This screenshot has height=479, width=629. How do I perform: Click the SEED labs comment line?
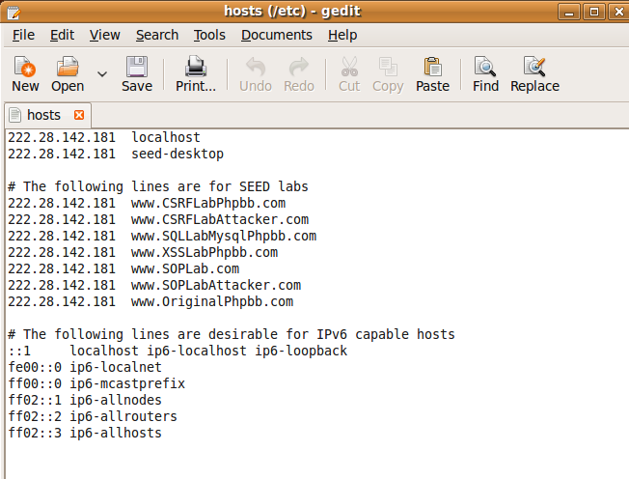158,186
